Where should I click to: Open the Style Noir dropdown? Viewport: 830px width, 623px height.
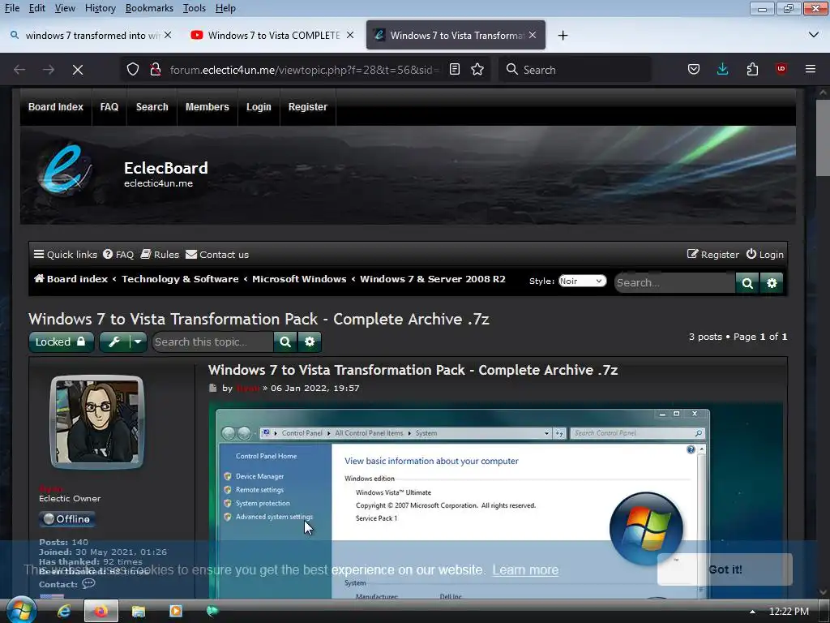(x=582, y=281)
